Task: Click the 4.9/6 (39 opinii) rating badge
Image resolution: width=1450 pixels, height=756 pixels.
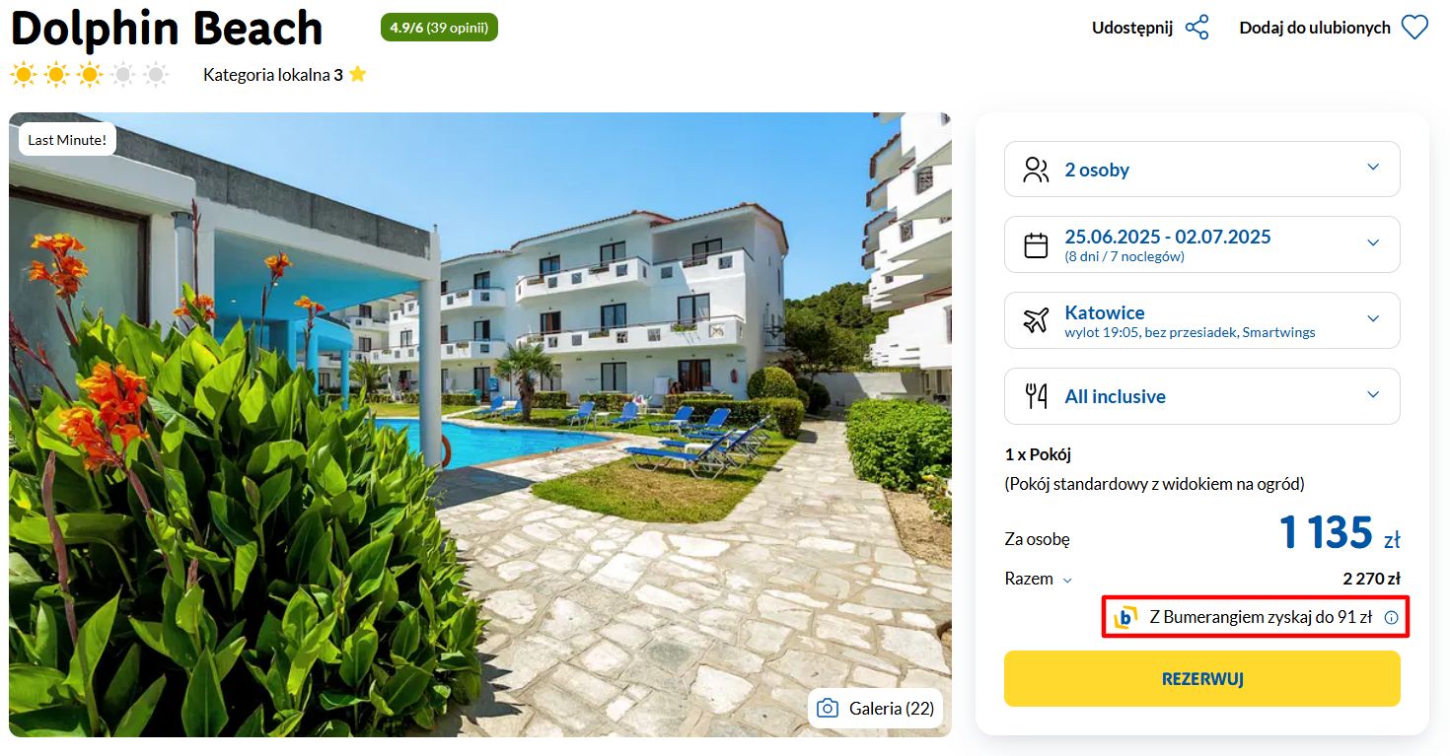Action: [x=439, y=28]
